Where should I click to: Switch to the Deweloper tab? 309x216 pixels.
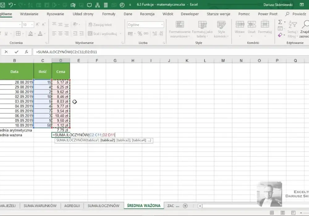pos(190,14)
